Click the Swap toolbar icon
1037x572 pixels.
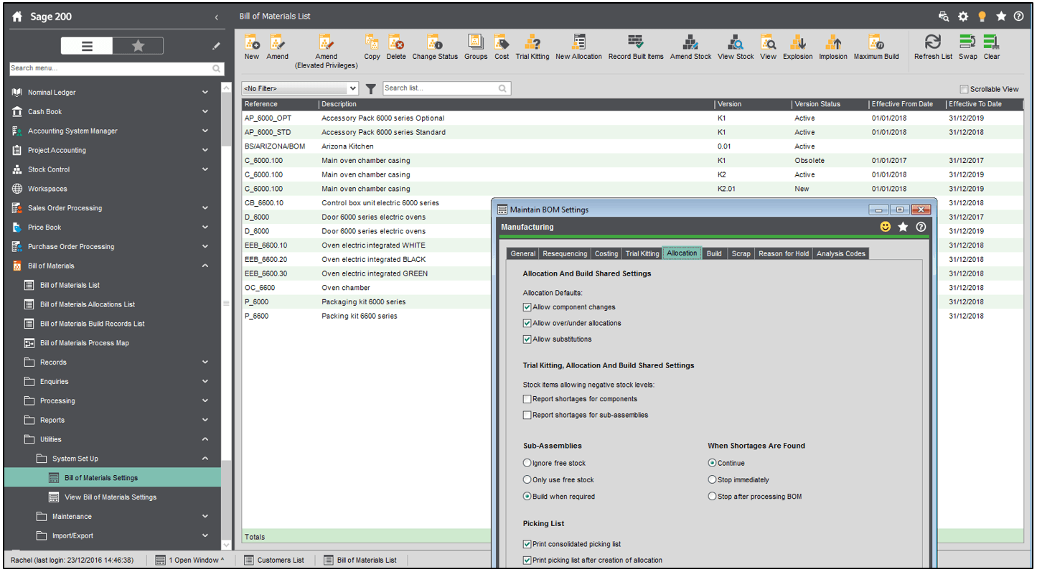[x=967, y=42]
